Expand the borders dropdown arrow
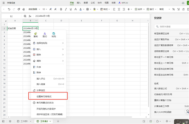Screen dimensions: 189x124 [x=90, y=9]
